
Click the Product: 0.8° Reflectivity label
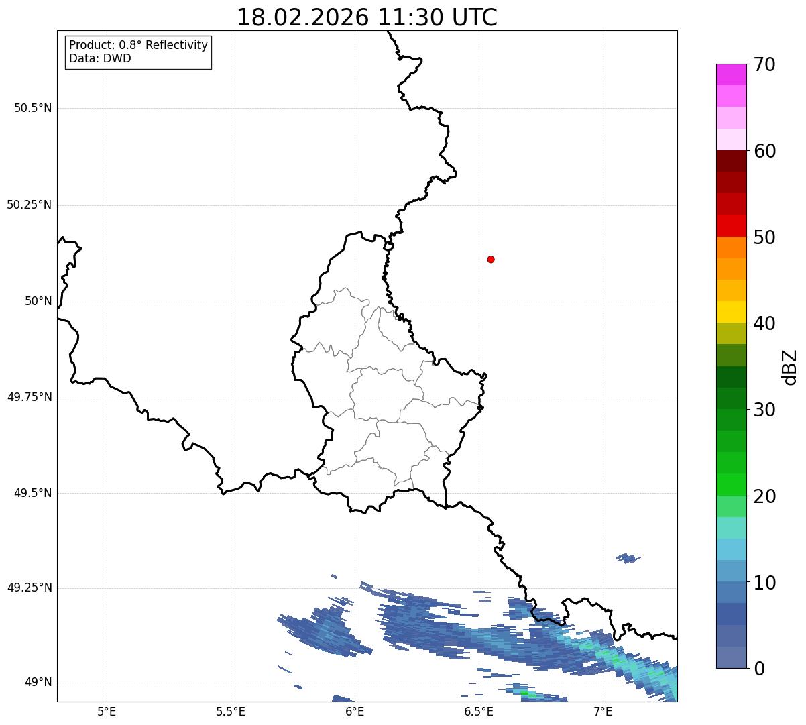click(x=139, y=45)
